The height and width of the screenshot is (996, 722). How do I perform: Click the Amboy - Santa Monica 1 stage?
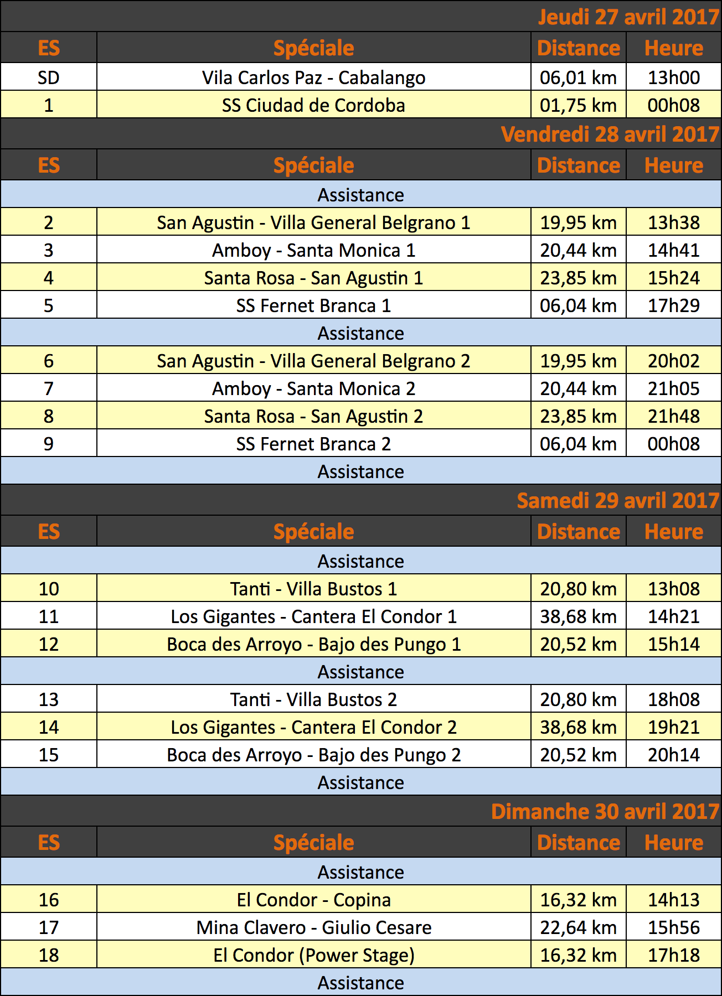[313, 250]
